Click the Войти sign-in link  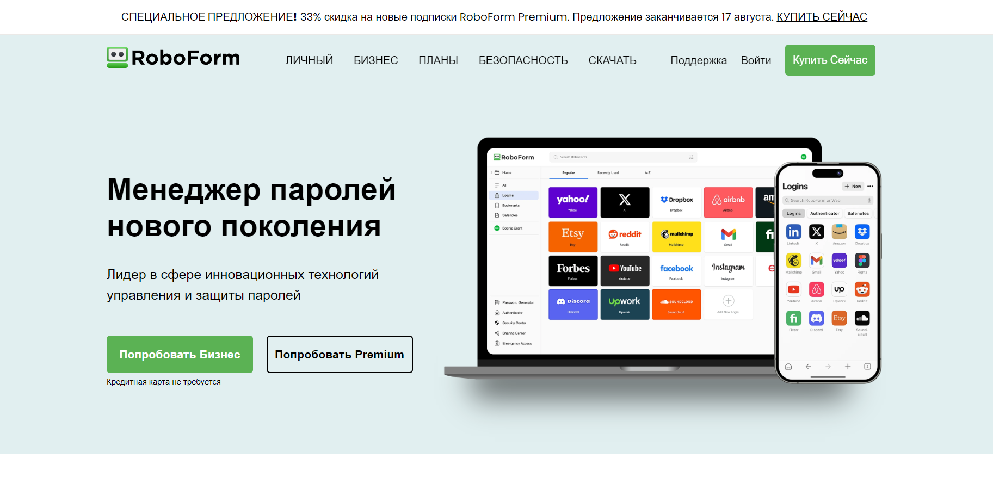coord(756,60)
